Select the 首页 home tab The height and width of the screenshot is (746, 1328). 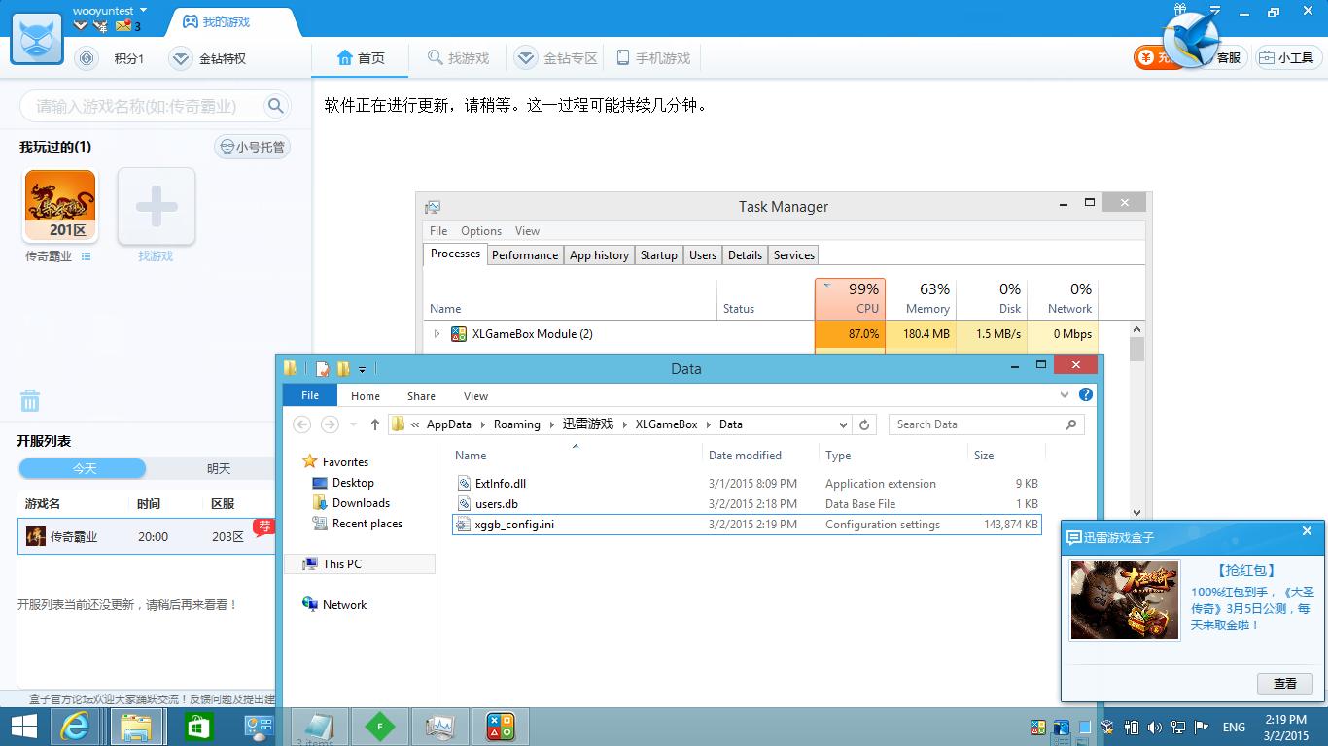pos(361,58)
